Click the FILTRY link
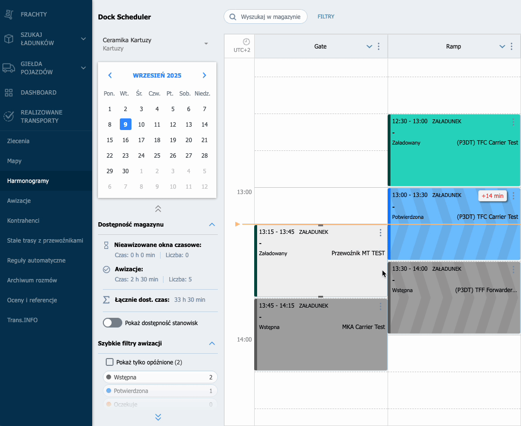This screenshot has height=426, width=521. point(326,16)
